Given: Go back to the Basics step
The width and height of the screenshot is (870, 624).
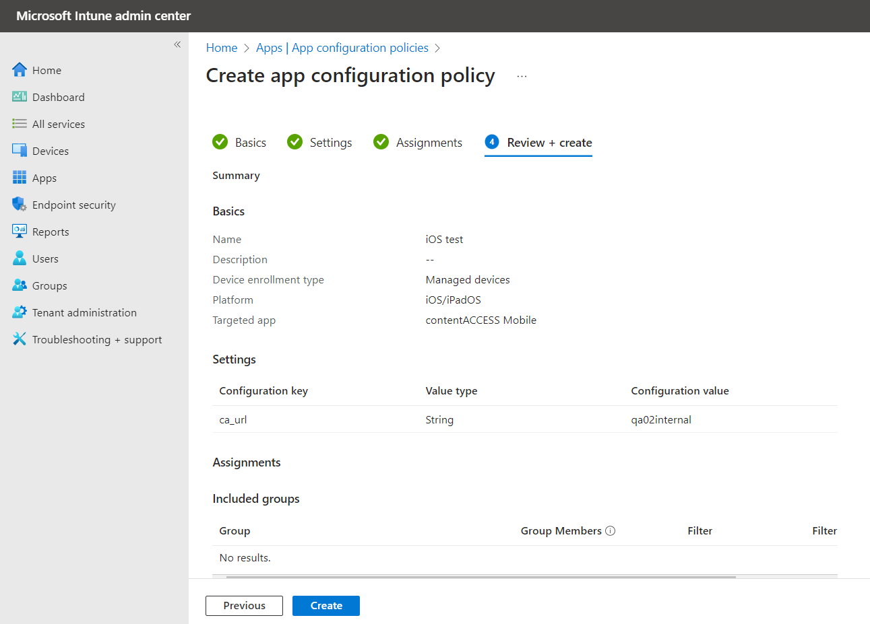Looking at the screenshot, I should click(239, 143).
